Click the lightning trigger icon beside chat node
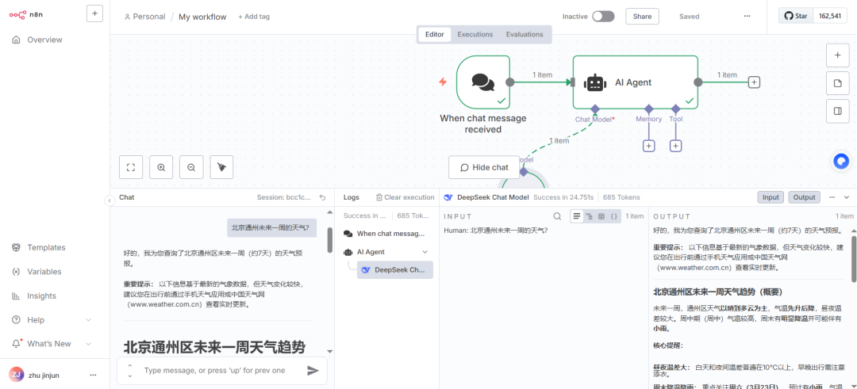This screenshot has width=857, height=389. (x=444, y=82)
